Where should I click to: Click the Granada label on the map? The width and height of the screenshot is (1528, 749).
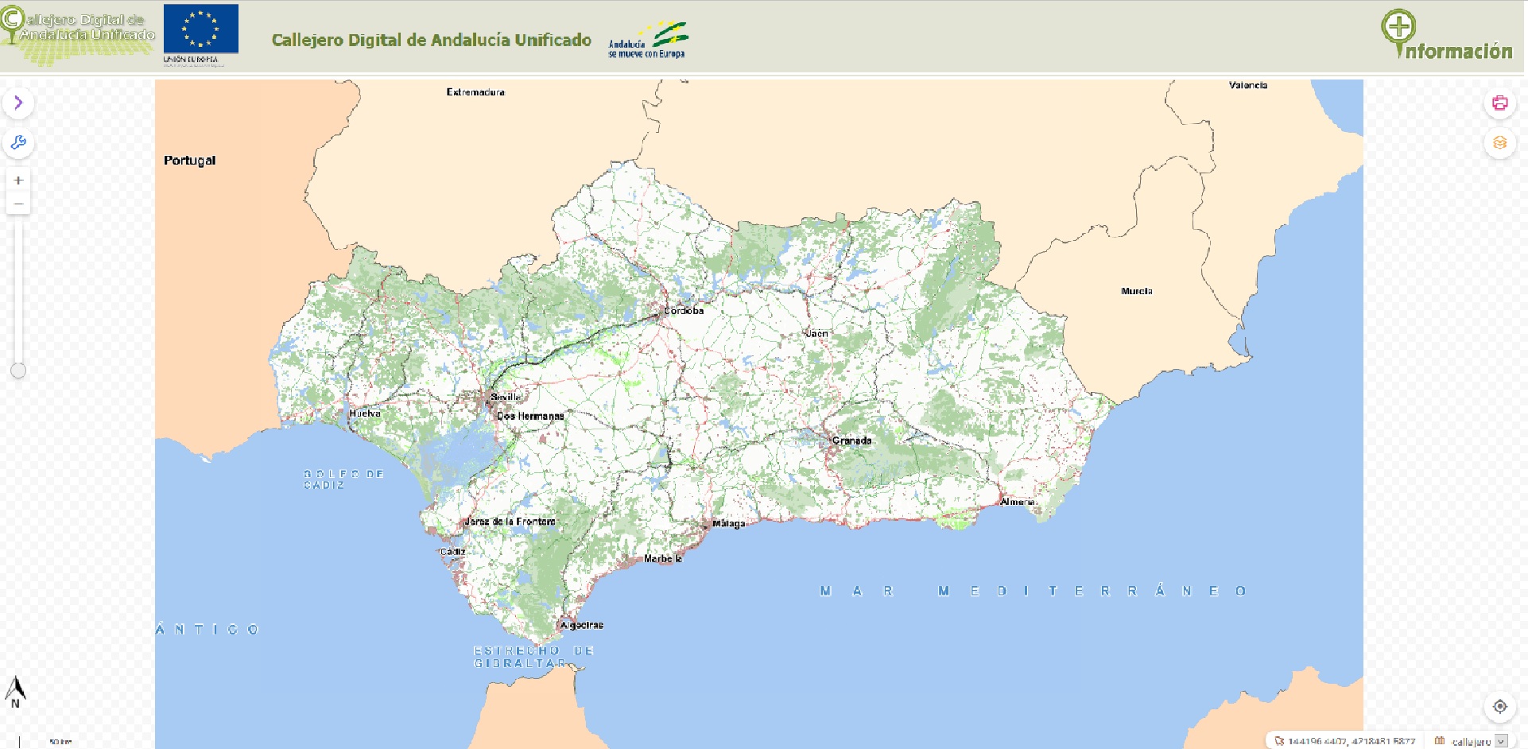coord(851,440)
